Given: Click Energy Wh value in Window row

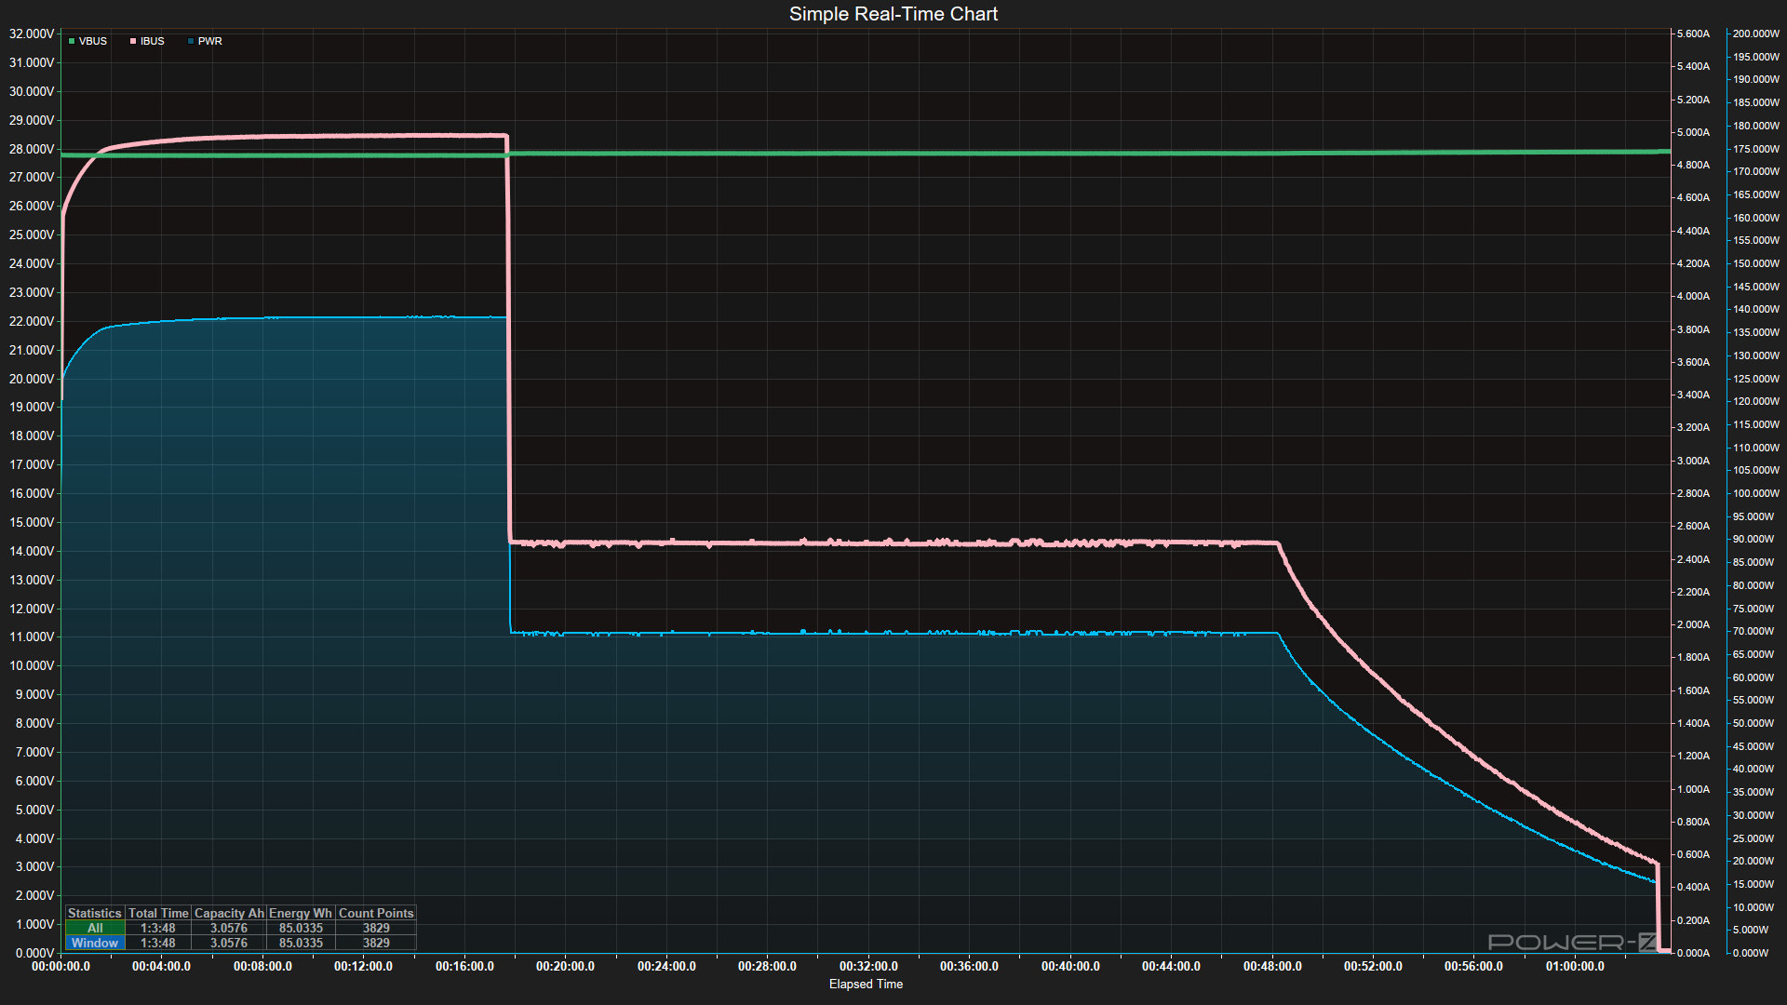Looking at the screenshot, I should 301,943.
